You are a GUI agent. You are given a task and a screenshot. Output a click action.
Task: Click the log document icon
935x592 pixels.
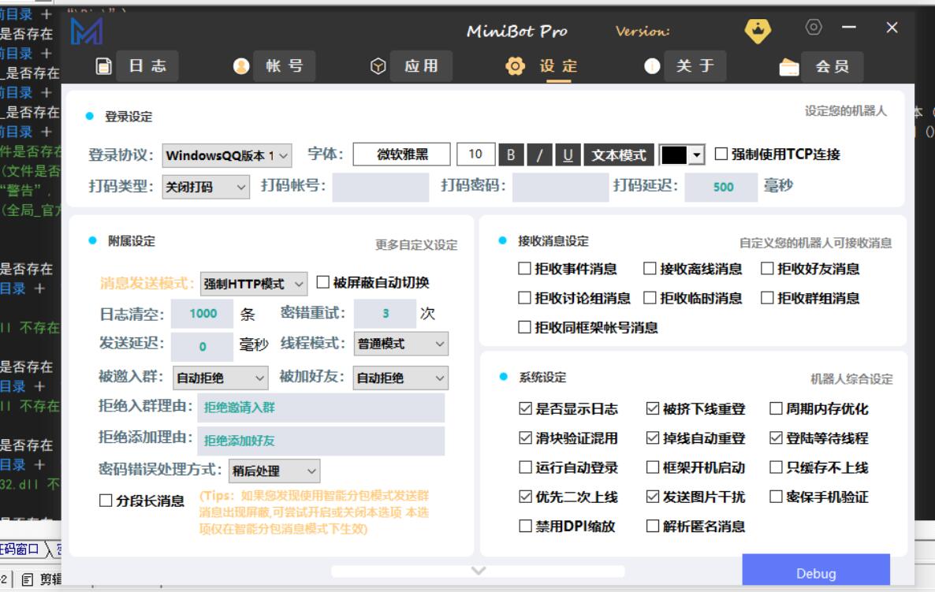click(x=104, y=66)
